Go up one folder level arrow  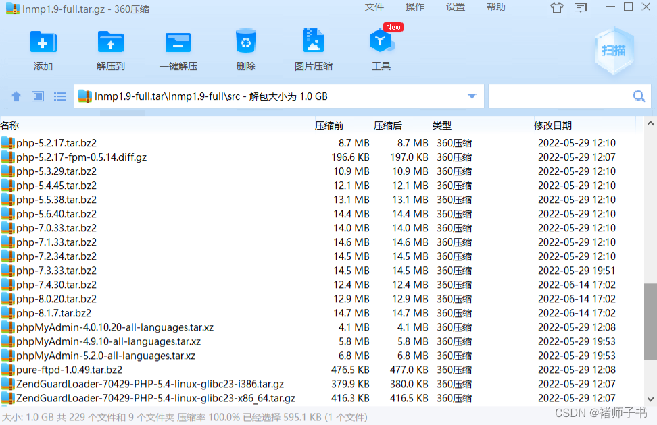16,96
